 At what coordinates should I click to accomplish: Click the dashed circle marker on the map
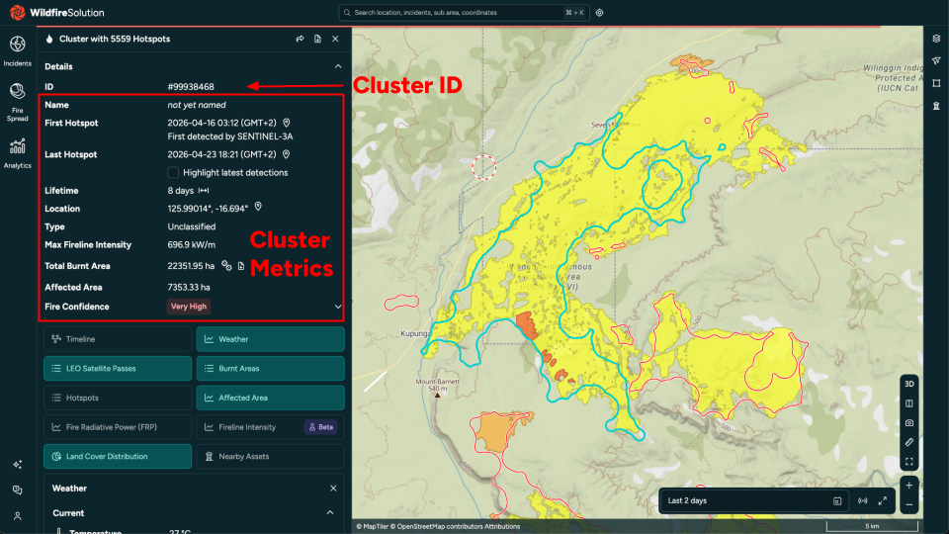tap(484, 167)
